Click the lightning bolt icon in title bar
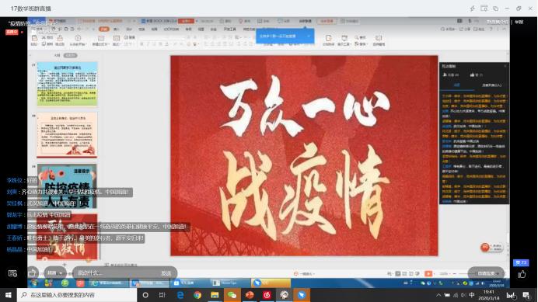The image size is (538, 302). click(x=473, y=9)
